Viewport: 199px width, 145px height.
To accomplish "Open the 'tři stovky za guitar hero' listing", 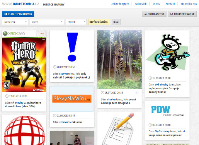I will (23, 105).
